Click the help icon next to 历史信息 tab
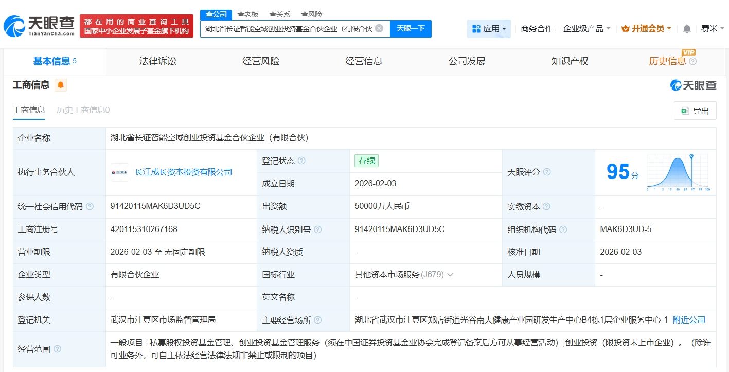Screen dimensions: 729x372 click(692, 61)
